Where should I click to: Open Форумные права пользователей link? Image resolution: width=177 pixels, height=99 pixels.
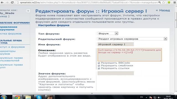pyautogui.click(x=11, y=59)
